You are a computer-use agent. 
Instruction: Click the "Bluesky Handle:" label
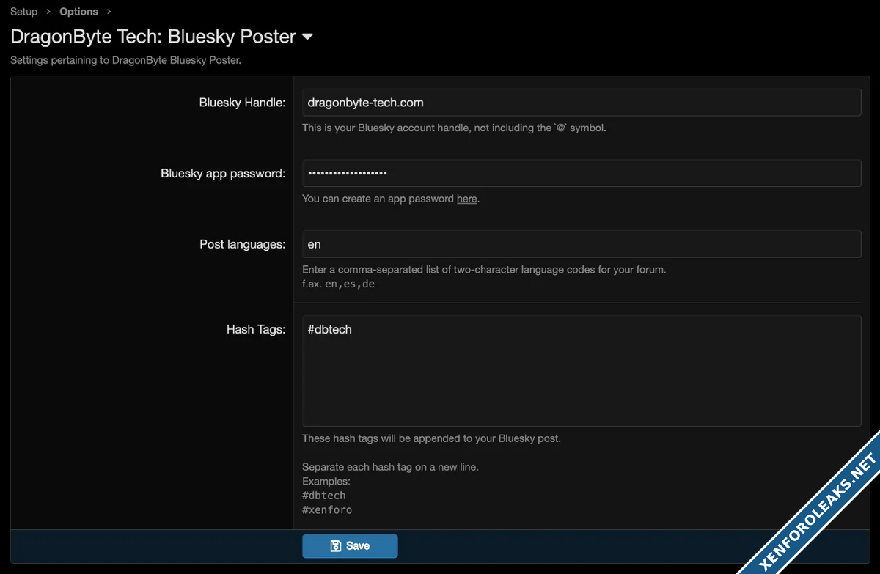[x=242, y=103]
